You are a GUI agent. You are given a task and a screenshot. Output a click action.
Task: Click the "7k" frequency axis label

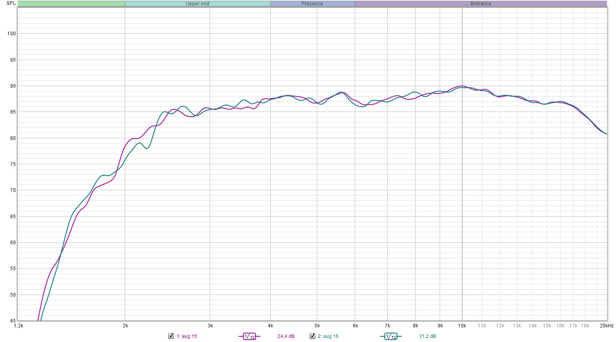tap(387, 326)
